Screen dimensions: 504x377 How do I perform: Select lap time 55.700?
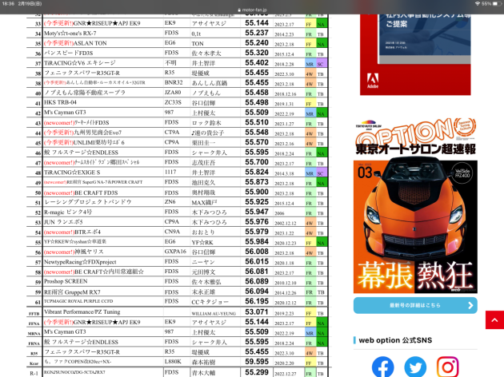tap(257, 162)
